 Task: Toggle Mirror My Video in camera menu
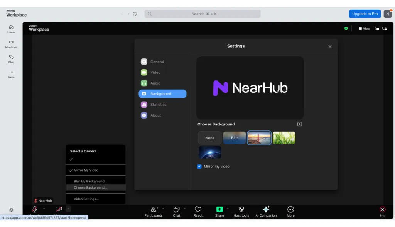(96, 170)
